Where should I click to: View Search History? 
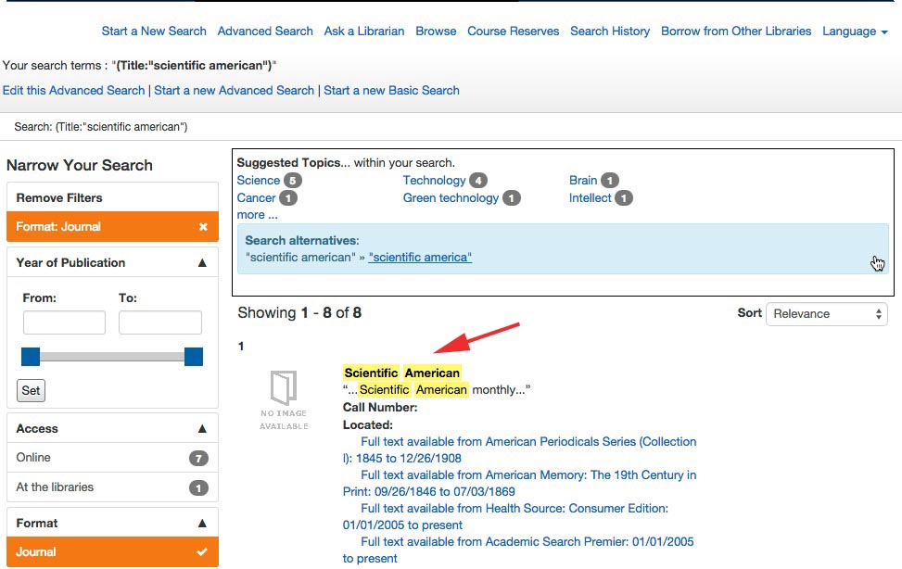click(x=610, y=32)
